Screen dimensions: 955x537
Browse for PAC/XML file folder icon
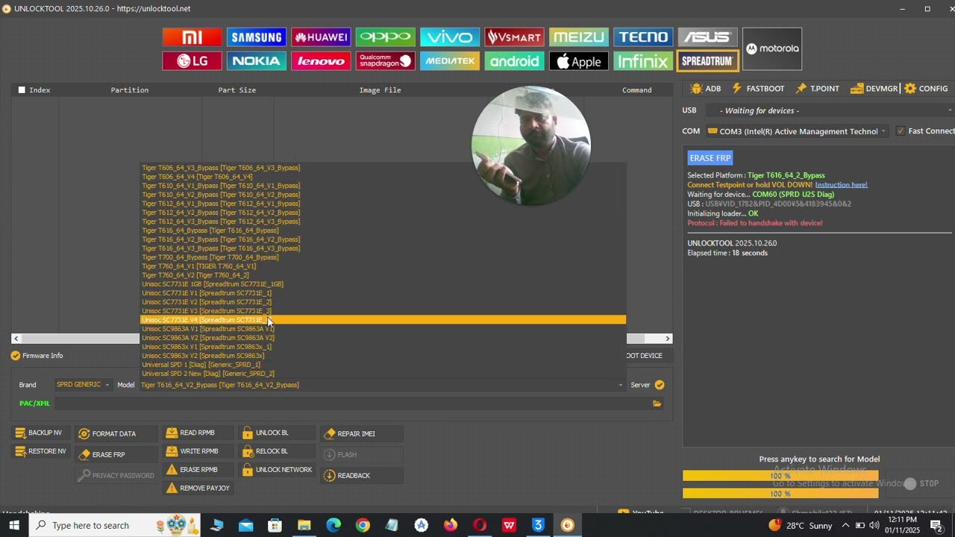(657, 403)
